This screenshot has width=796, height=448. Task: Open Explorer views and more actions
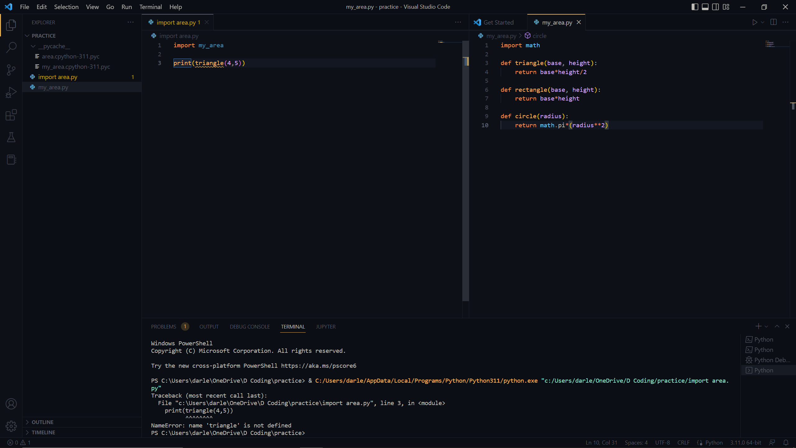(131, 22)
